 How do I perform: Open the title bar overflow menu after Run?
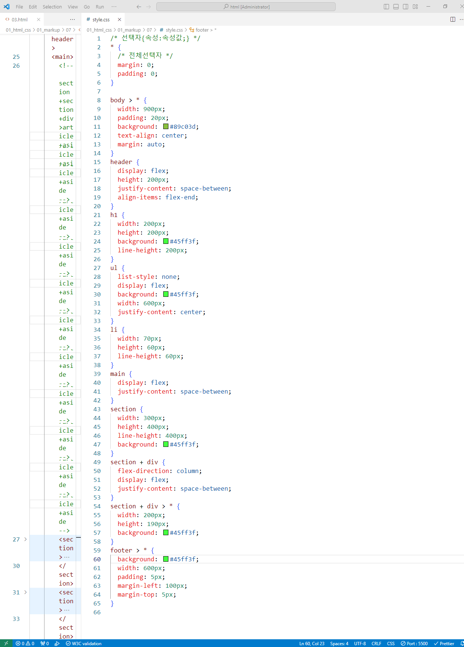pyautogui.click(x=114, y=7)
